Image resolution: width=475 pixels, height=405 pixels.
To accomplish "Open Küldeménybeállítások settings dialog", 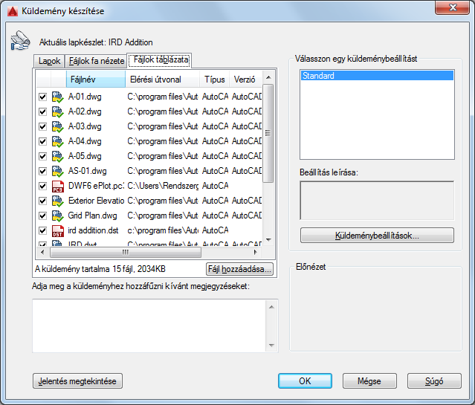I will coord(377,236).
